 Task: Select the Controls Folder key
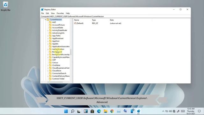58,79
